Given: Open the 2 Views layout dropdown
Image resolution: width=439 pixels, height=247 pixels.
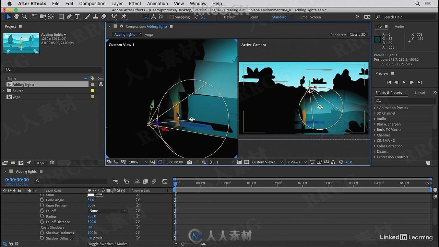Looking at the screenshot, I should click(297, 162).
